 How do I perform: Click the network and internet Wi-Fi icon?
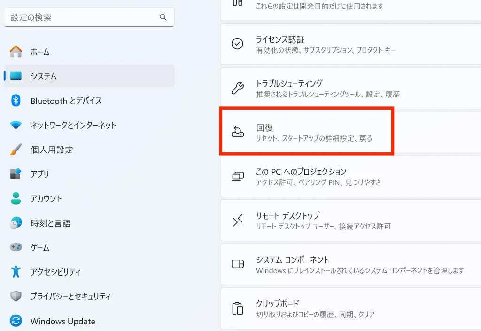tap(16, 125)
